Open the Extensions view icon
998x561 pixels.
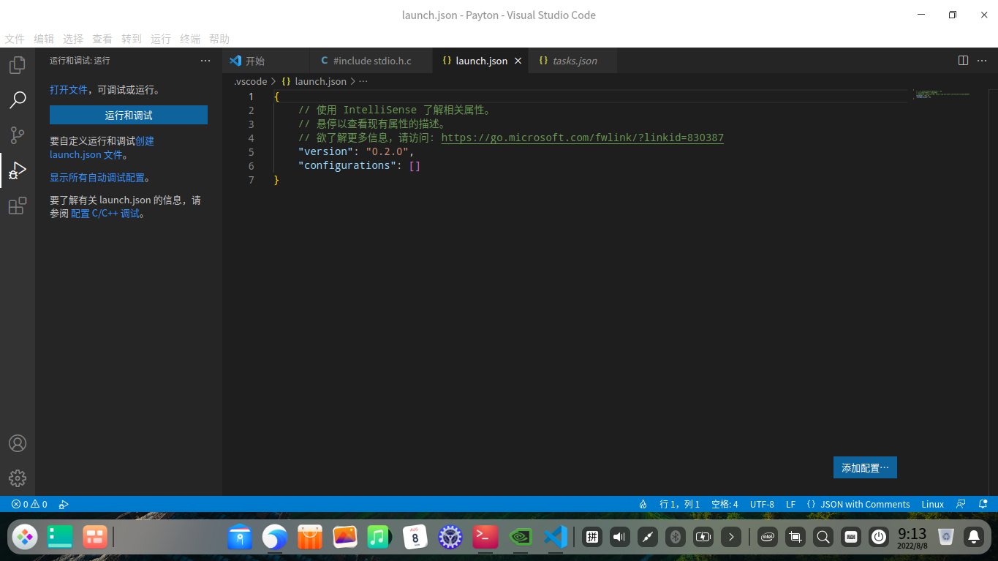pyautogui.click(x=18, y=206)
